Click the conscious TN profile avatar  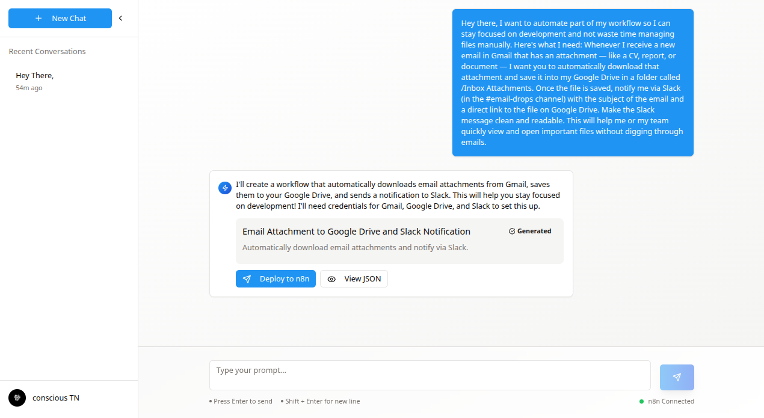[17, 398]
